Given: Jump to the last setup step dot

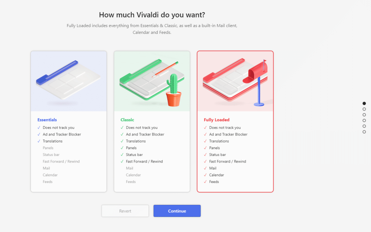Looking at the screenshot, I should 364,132.
